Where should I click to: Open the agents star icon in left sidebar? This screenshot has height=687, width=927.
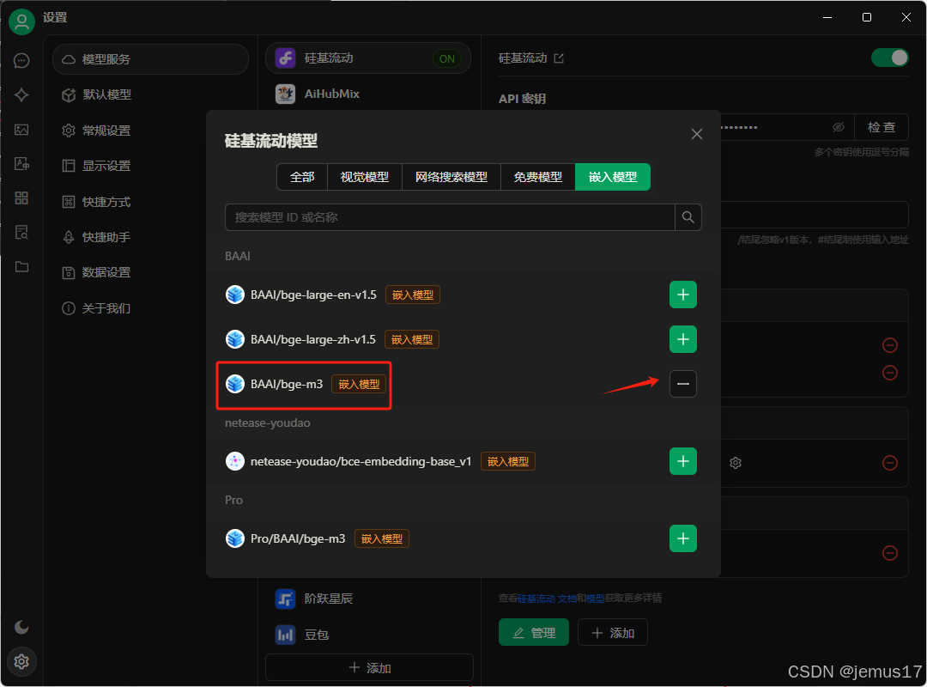[x=21, y=94]
